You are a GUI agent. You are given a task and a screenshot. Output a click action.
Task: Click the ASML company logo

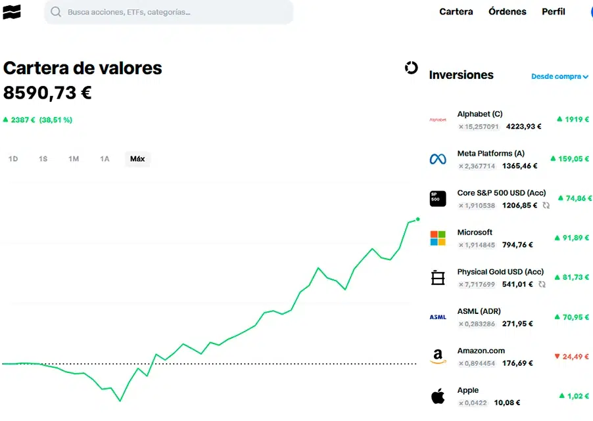437,317
